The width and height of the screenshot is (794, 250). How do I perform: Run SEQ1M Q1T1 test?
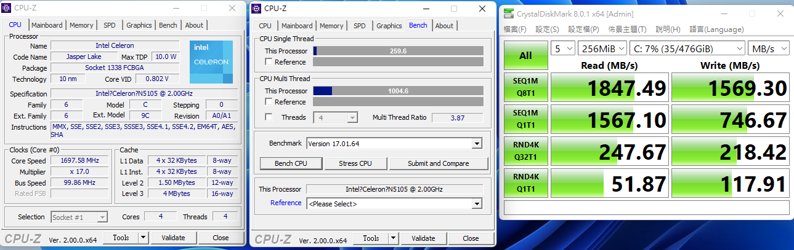525,119
